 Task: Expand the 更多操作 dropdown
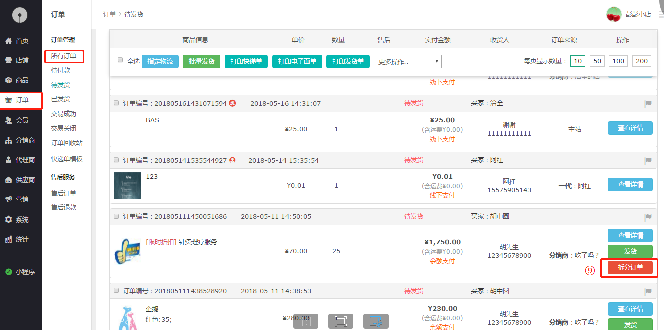coord(408,61)
